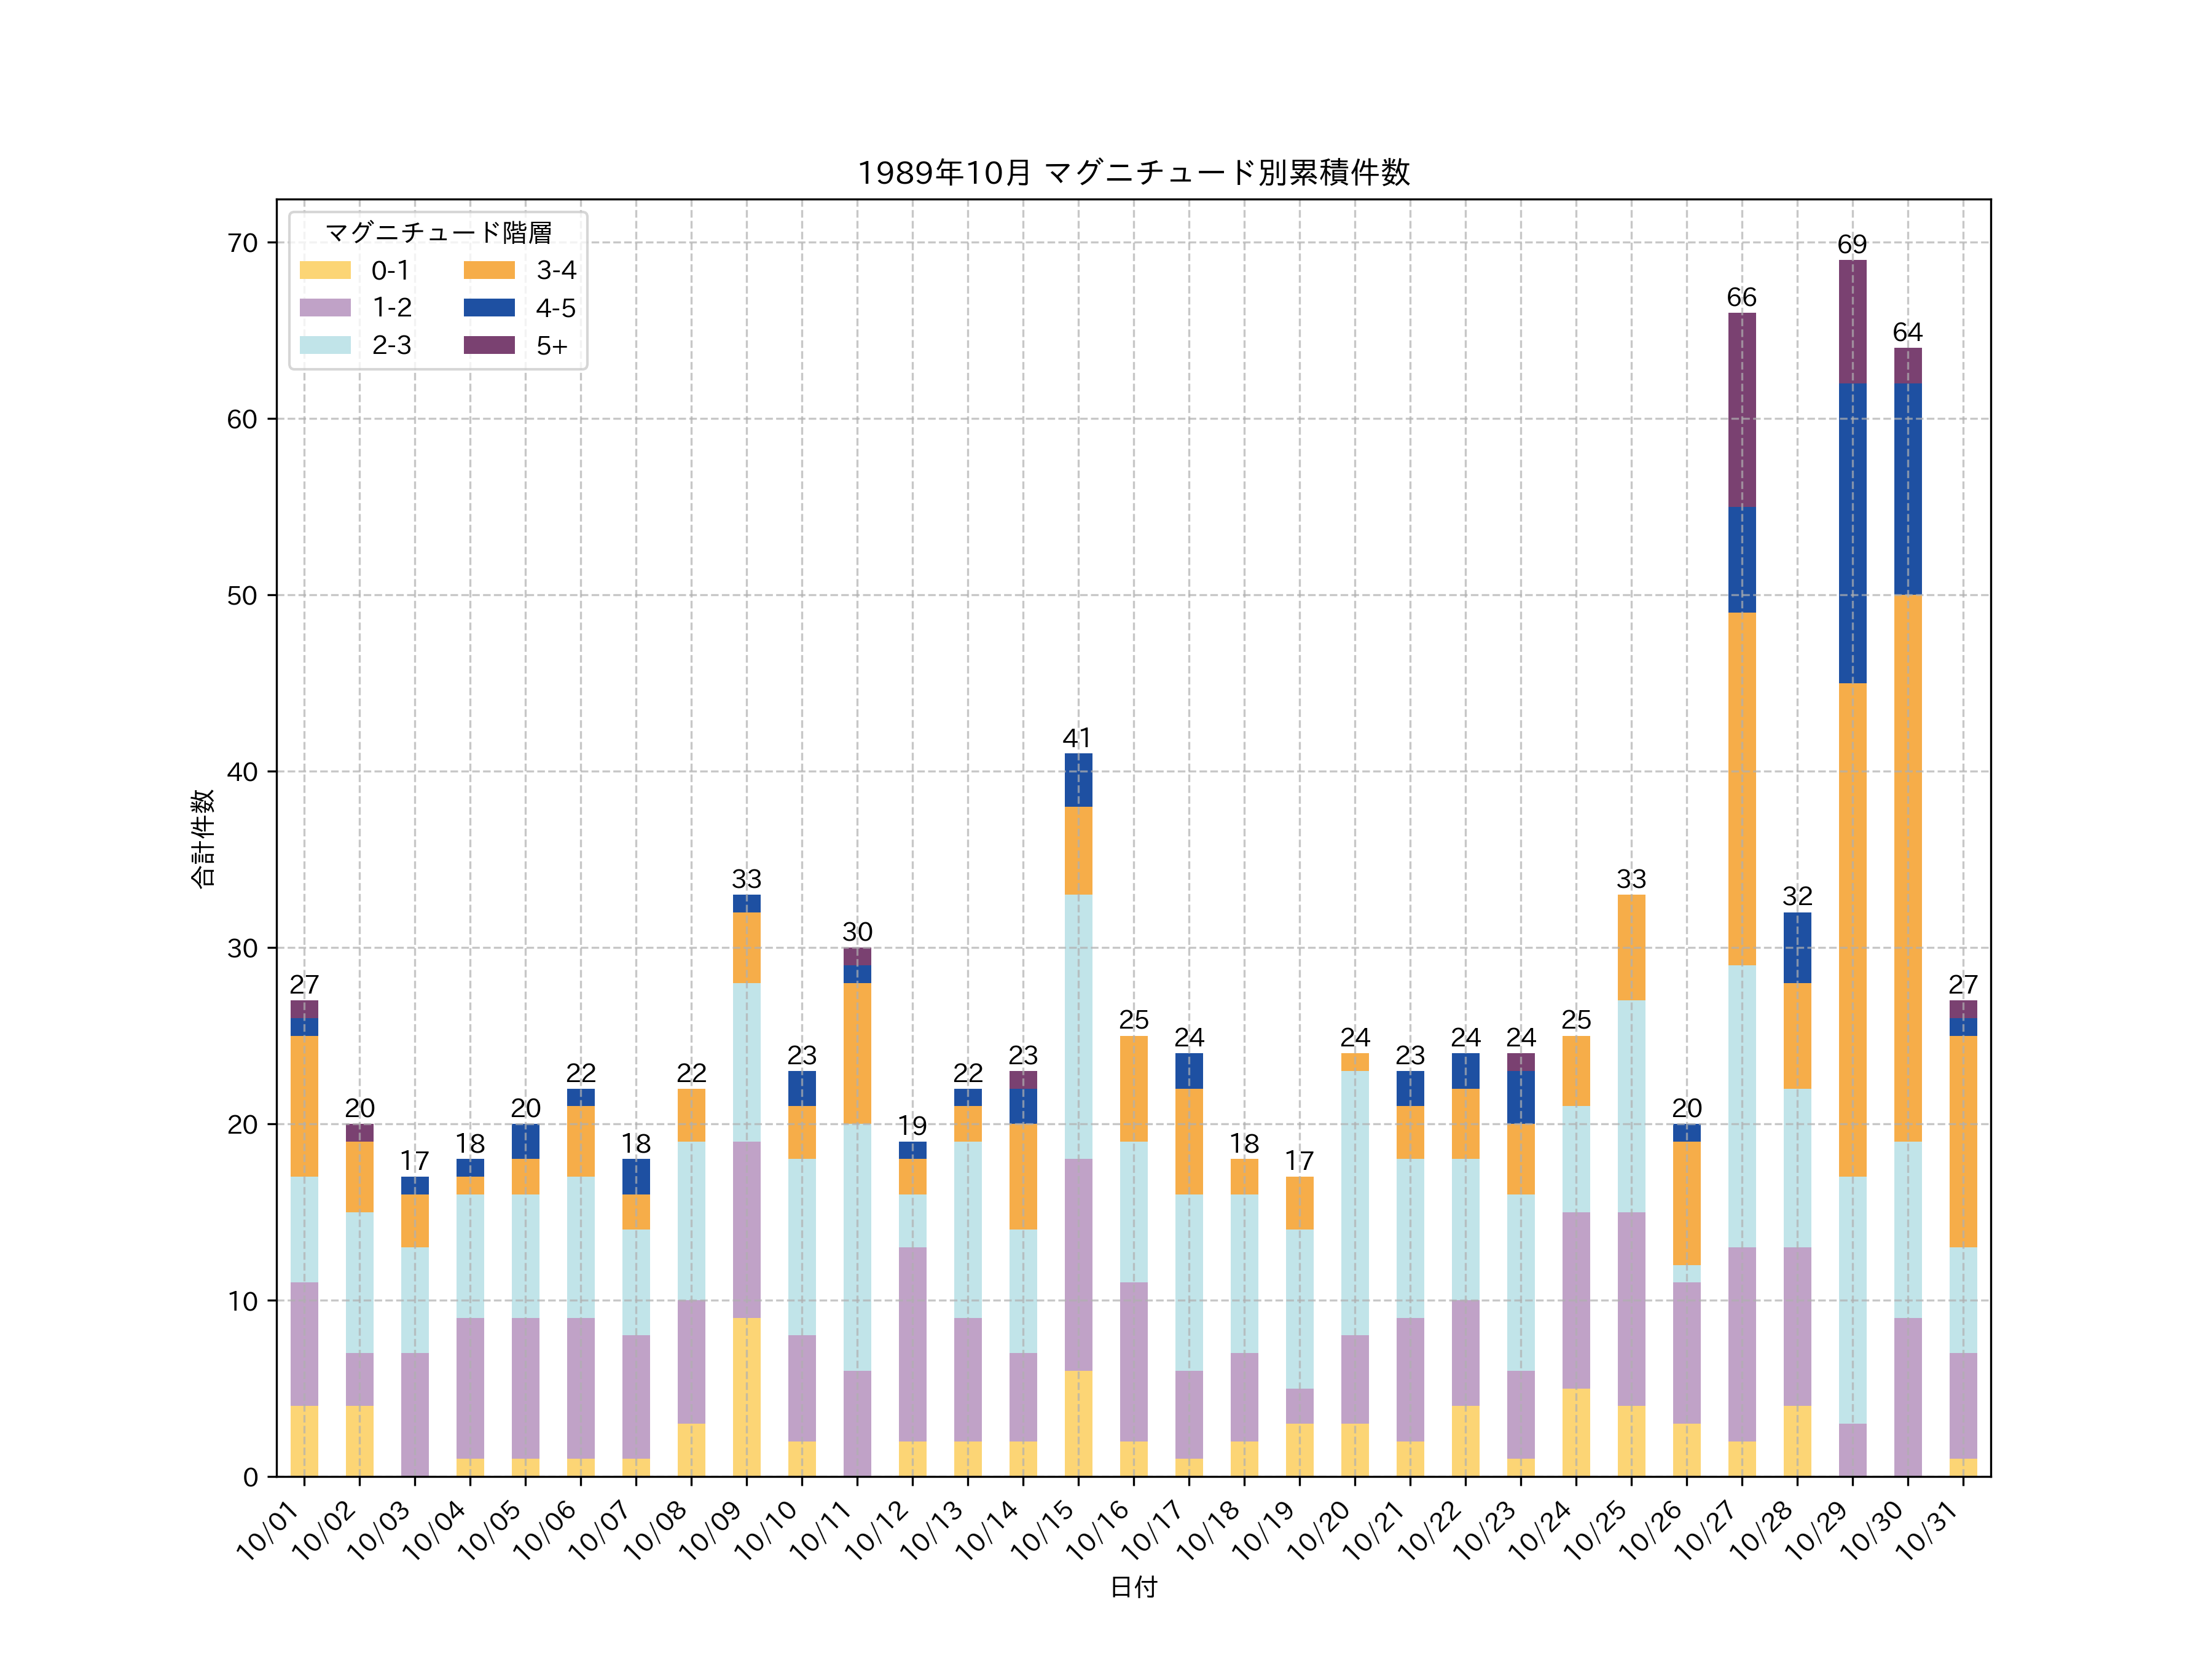Click the legend title マグニチュード階層
Viewport: 2212px width, 1659px height.
tap(438, 232)
